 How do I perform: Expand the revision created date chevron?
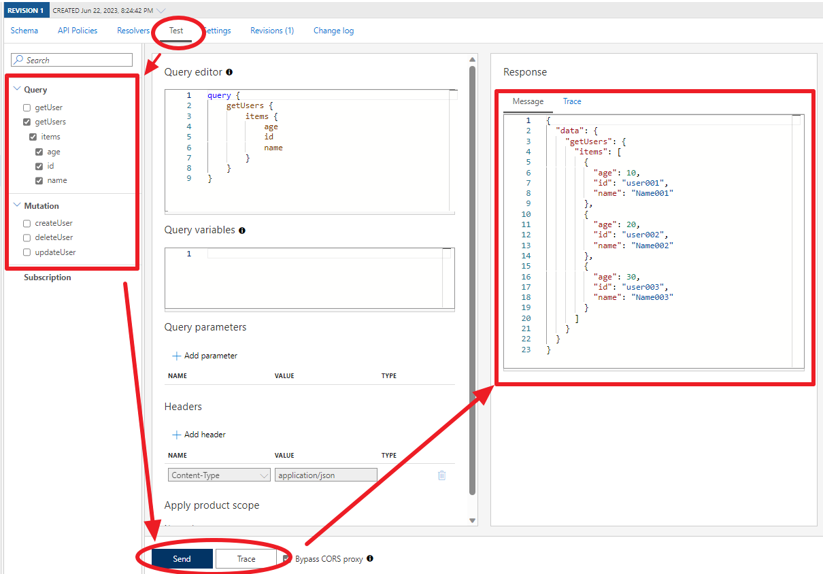pyautogui.click(x=161, y=10)
